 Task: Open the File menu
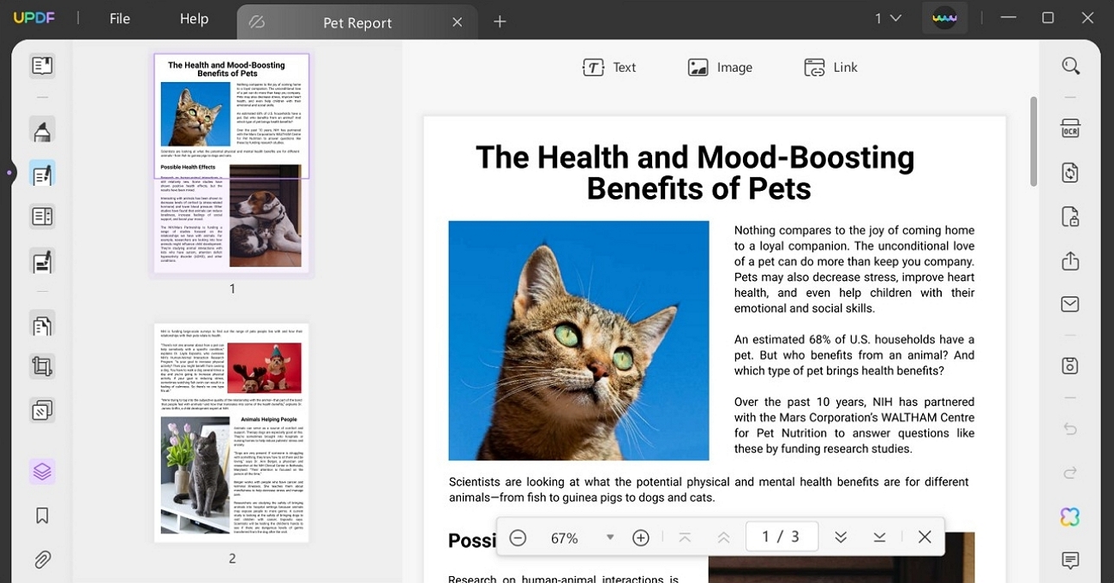[120, 19]
